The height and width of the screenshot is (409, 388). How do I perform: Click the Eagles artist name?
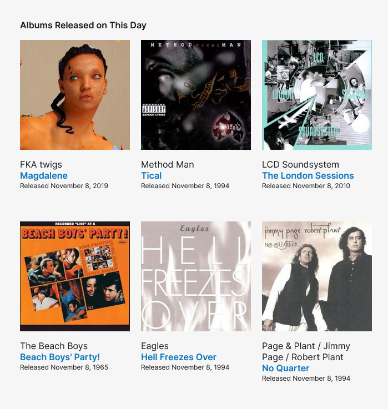155,346
